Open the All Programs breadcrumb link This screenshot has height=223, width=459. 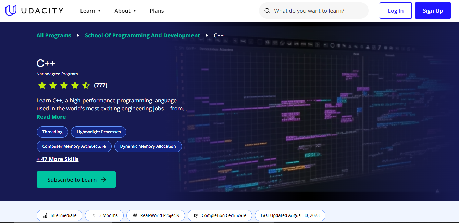pos(54,35)
